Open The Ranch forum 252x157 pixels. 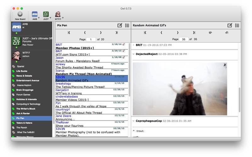(x=21, y=128)
